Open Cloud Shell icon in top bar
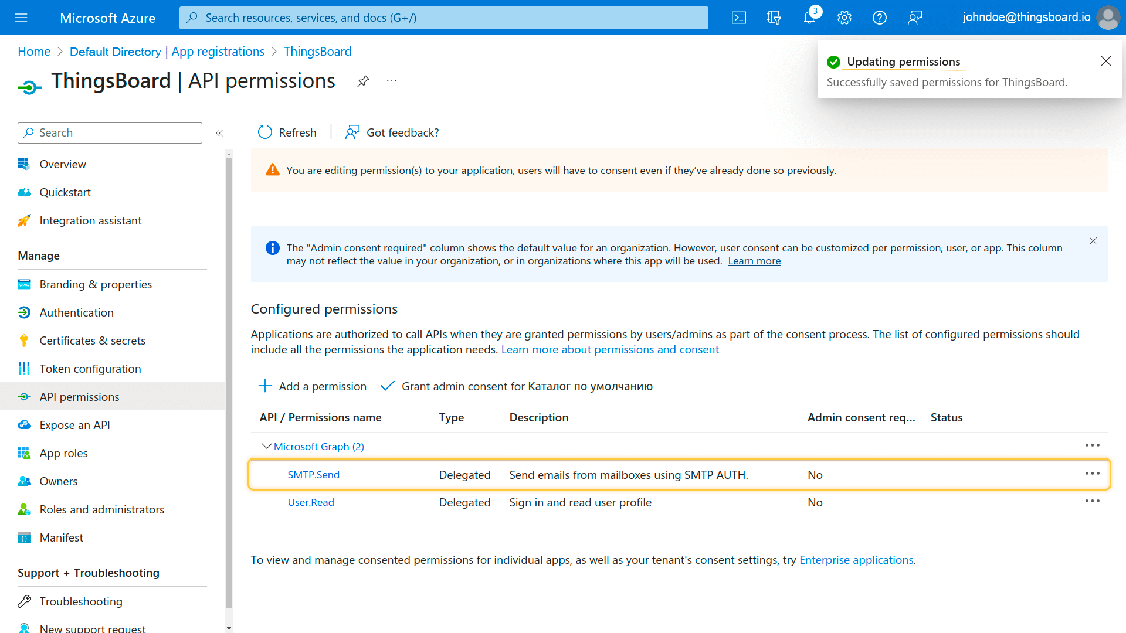This screenshot has height=633, width=1126. point(739,18)
